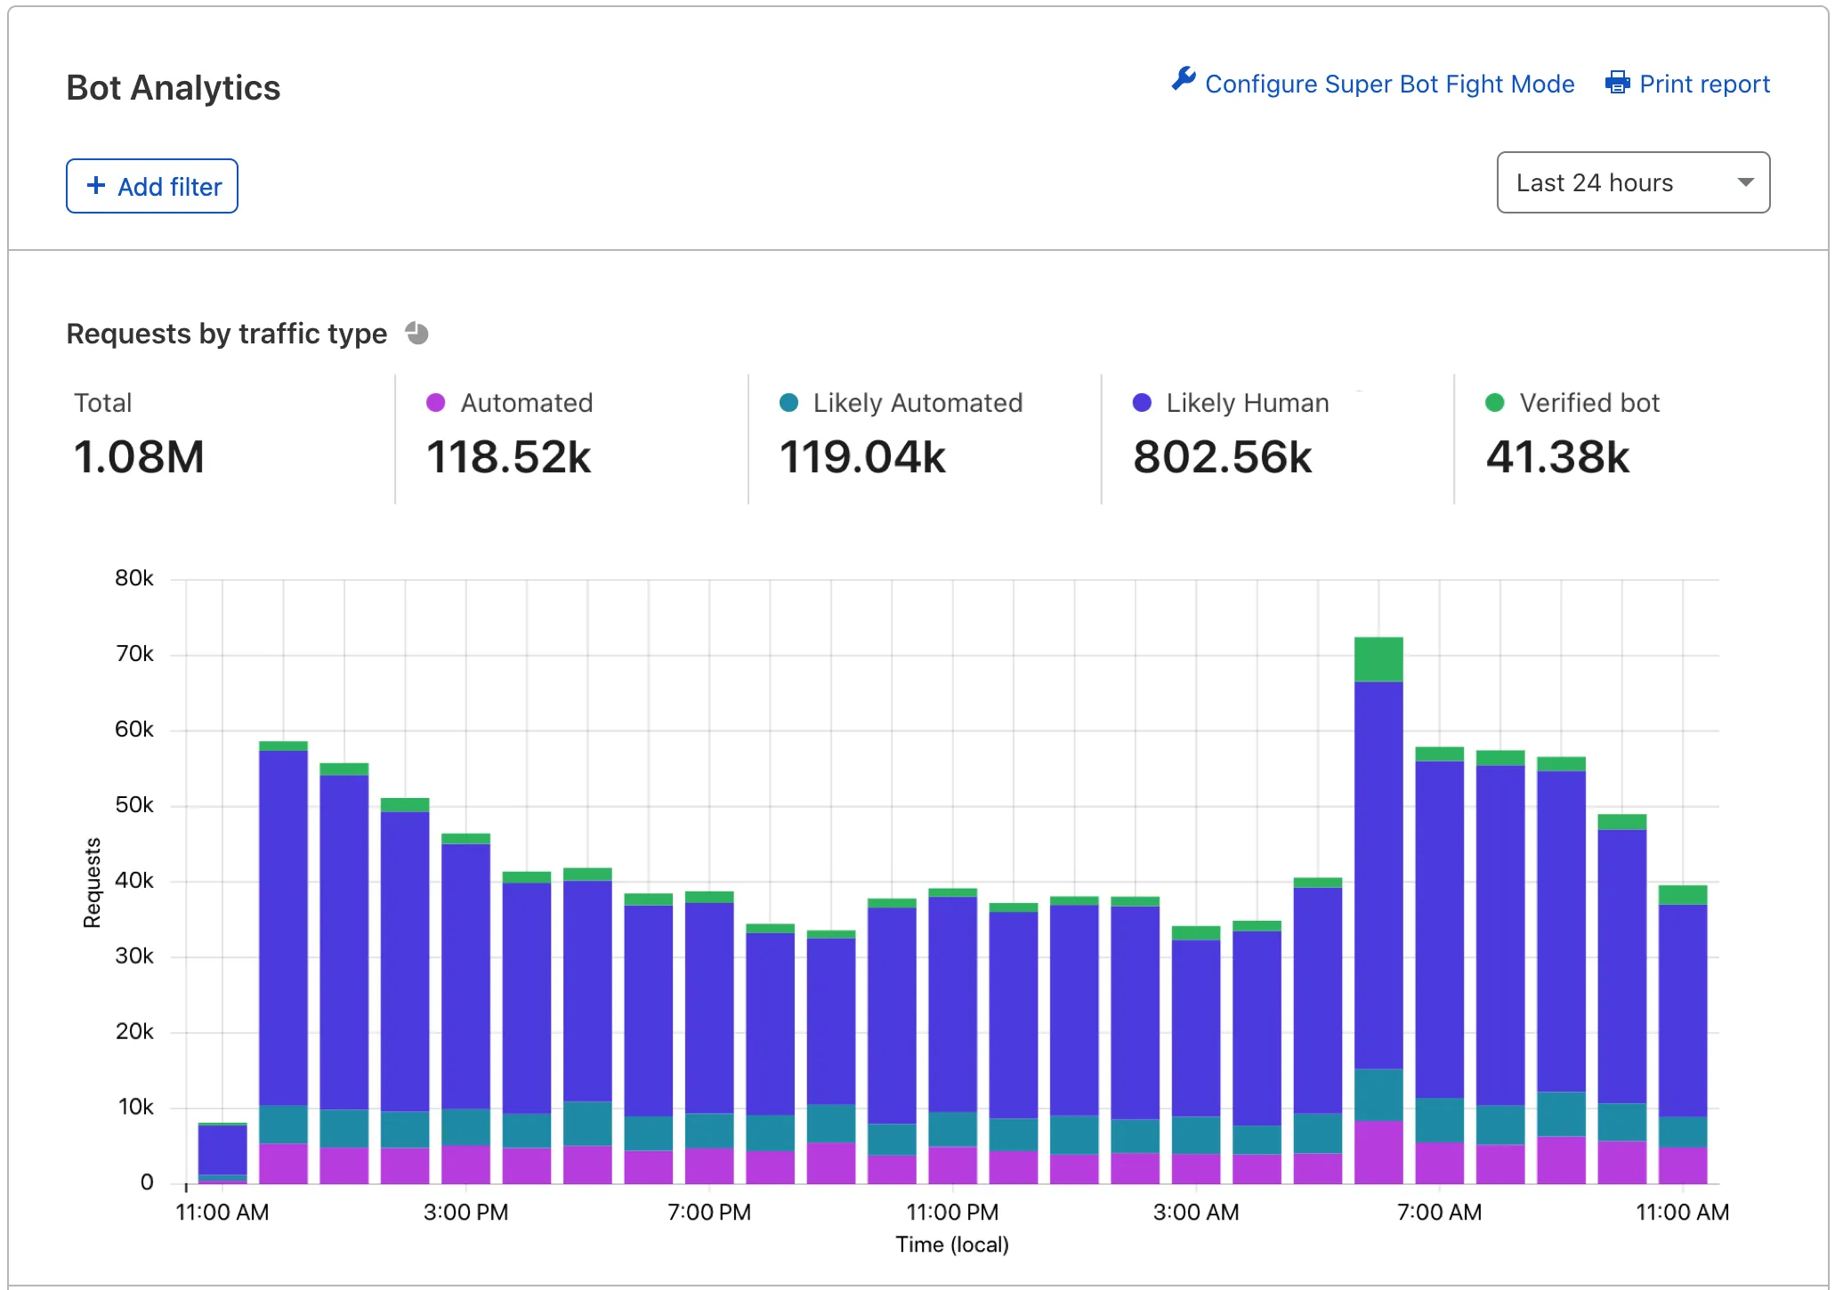The image size is (1835, 1290).
Task: Open Configure Super Bot Fight Mode
Action: click(x=1389, y=83)
